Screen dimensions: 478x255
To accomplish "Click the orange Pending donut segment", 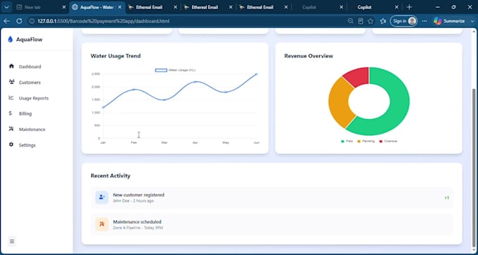I will [x=339, y=104].
